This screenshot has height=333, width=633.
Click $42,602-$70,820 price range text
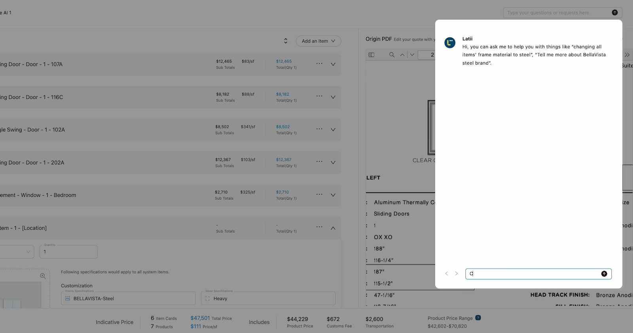(447, 326)
